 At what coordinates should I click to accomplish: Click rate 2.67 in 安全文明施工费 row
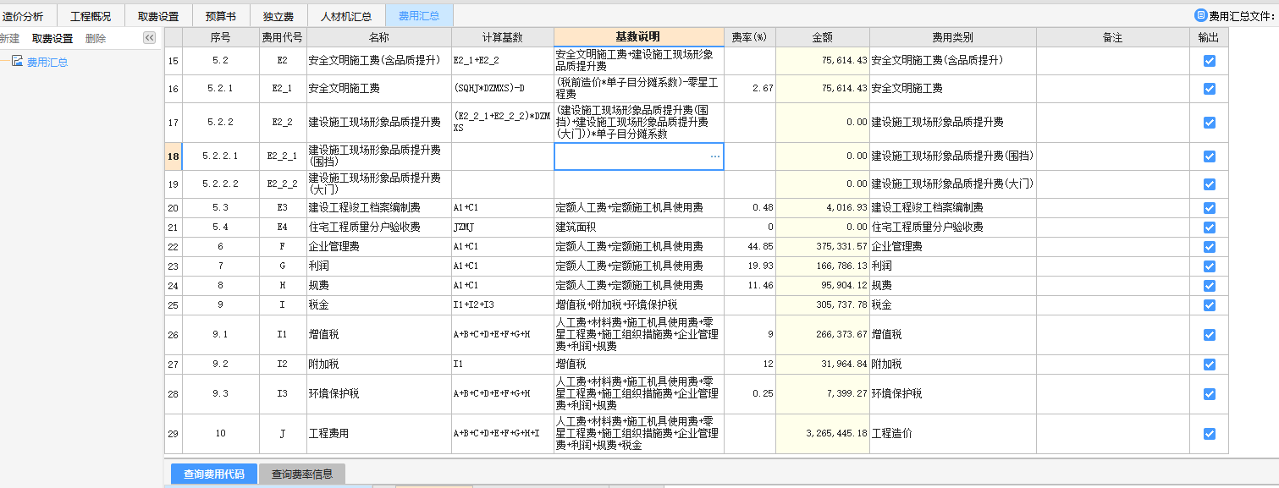pyautogui.click(x=749, y=88)
